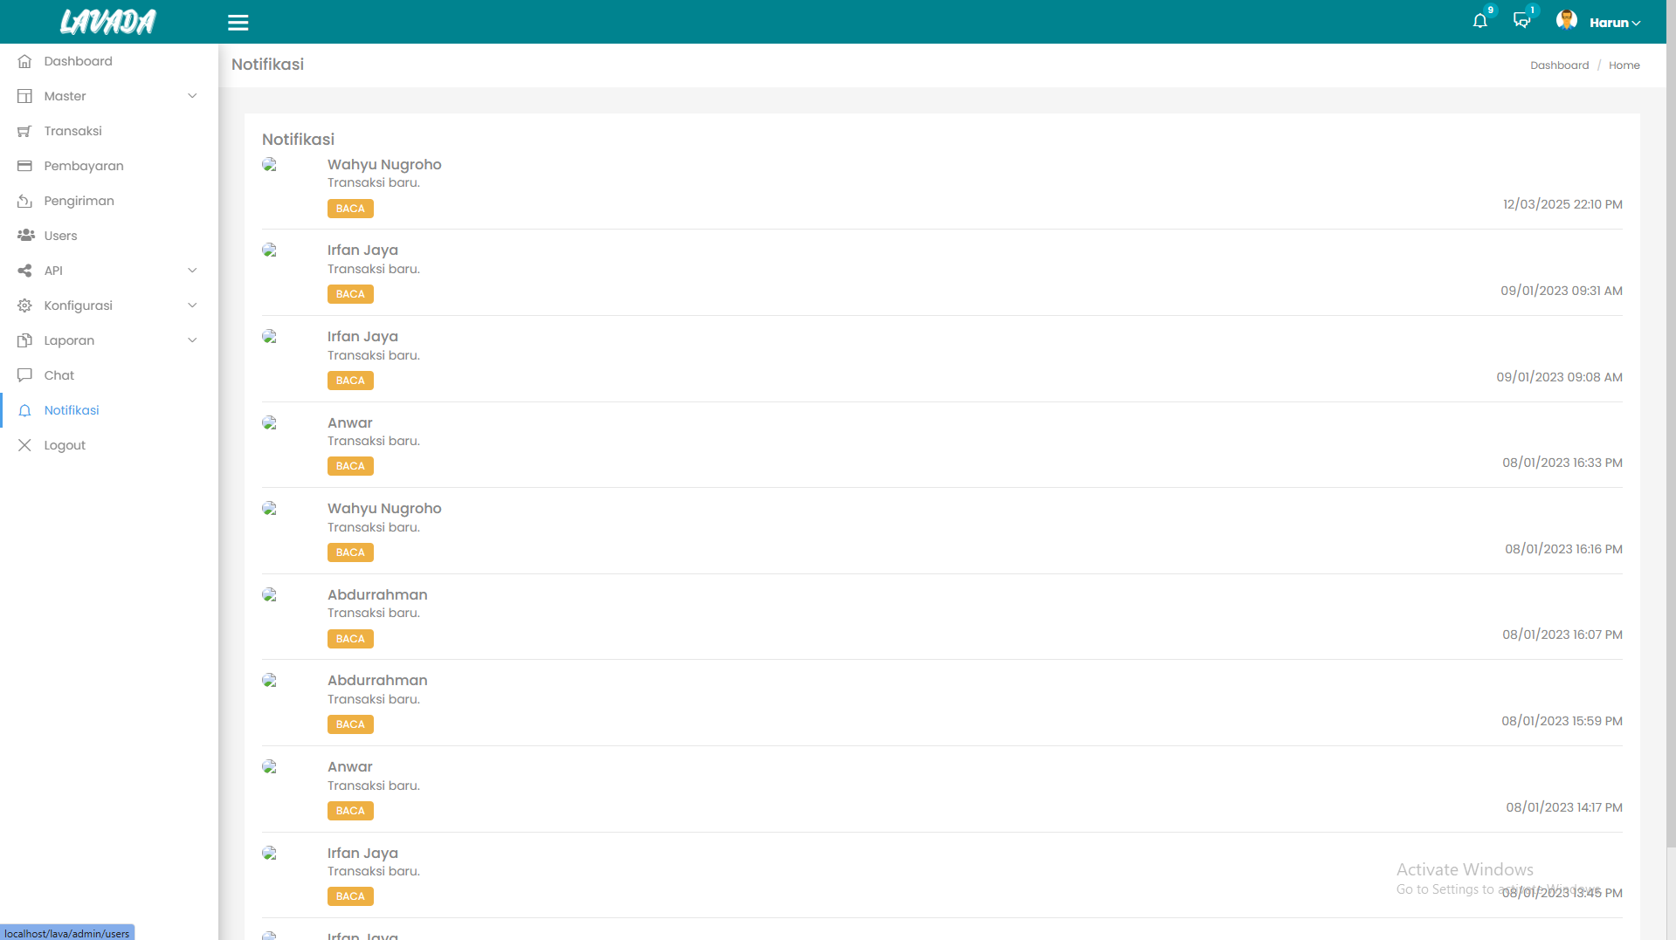The width and height of the screenshot is (1676, 940).
Task: Click the Harun user avatar
Action: [1567, 20]
